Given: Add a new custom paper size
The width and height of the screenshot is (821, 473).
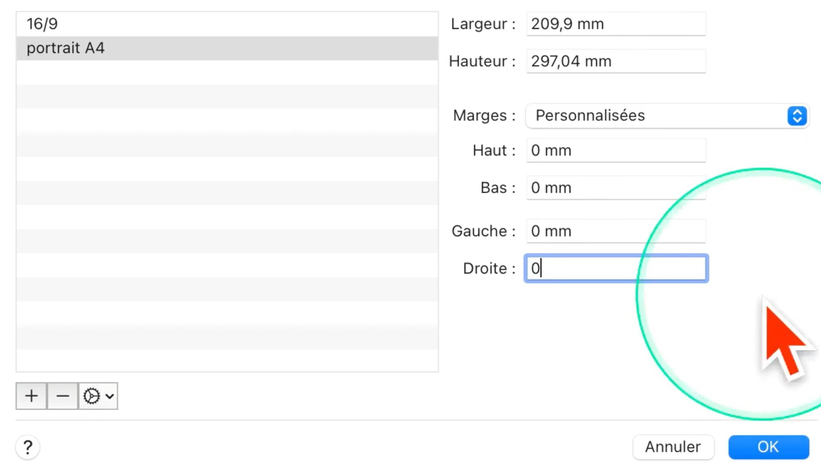Looking at the screenshot, I should click(x=31, y=396).
